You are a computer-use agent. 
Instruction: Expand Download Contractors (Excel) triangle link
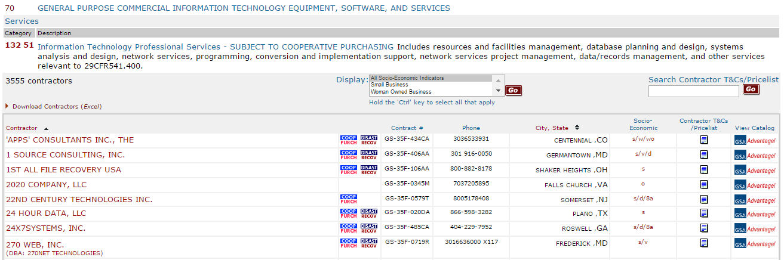(x=7, y=106)
